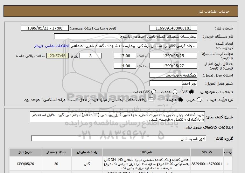Click the تعداد / مقدار column header
Image resolution: width=245 pixels, height=173 pixels.
click(x=56, y=152)
